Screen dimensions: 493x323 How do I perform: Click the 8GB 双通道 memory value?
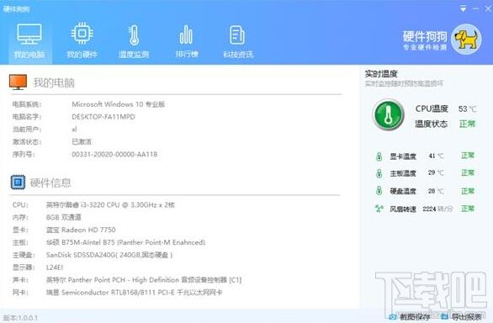tap(63, 217)
